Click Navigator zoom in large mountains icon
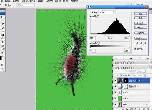 pyautogui.click(x=148, y=58)
